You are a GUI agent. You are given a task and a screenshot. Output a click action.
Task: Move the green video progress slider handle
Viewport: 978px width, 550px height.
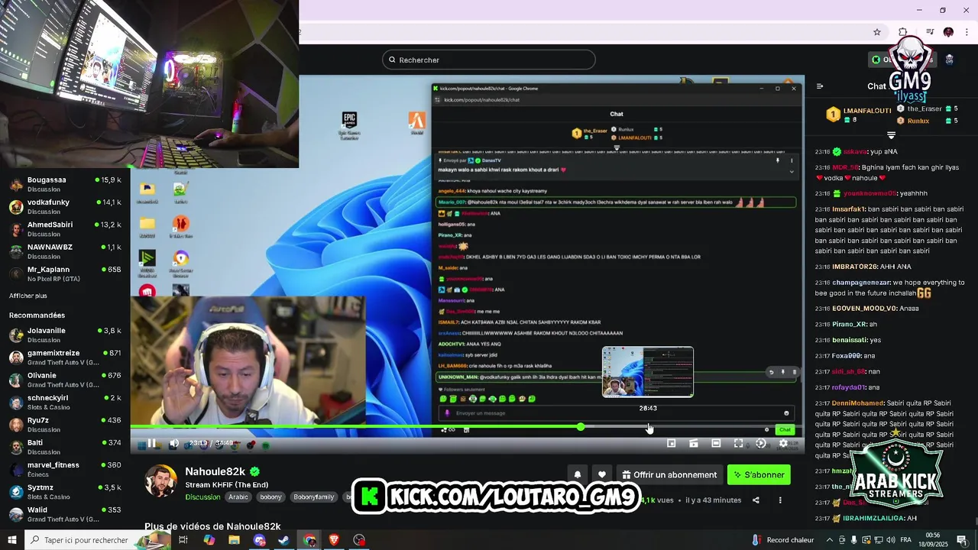[581, 427]
